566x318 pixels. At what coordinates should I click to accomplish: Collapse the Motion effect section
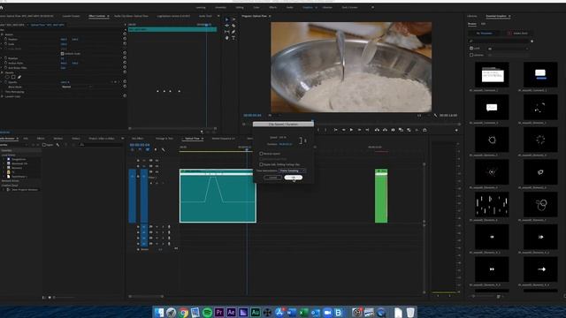[x=2, y=34]
